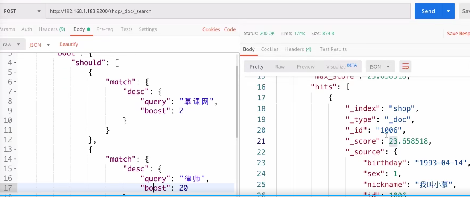Open the request body JSON format dropdown

tap(40, 45)
